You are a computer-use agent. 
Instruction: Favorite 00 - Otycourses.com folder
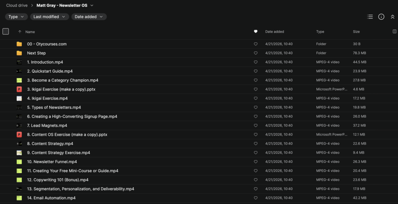[x=256, y=44]
